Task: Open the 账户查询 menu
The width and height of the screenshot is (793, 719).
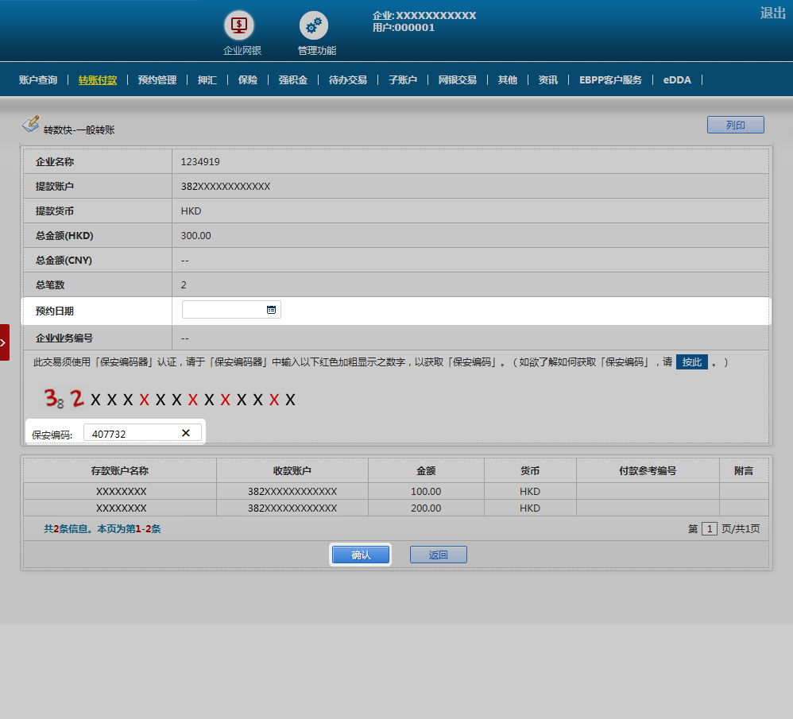Action: [x=38, y=80]
